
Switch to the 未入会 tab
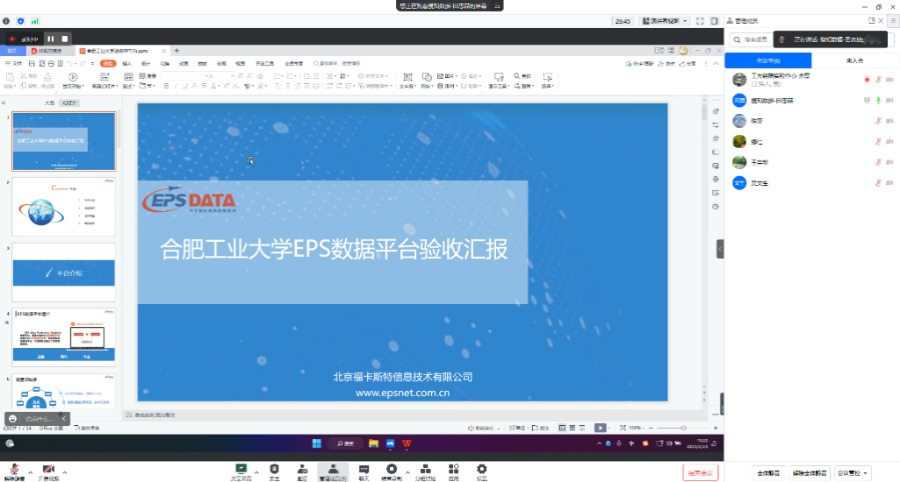click(854, 60)
